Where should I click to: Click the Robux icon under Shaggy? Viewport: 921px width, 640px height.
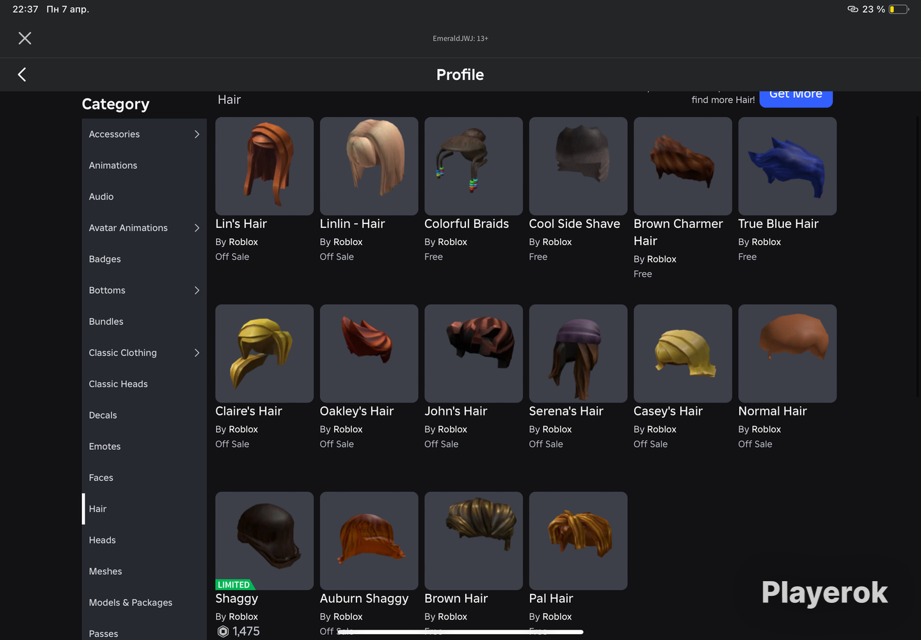(x=223, y=632)
